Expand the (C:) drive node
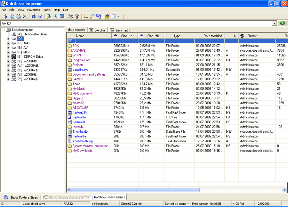The image size is (288, 207). (8, 39)
